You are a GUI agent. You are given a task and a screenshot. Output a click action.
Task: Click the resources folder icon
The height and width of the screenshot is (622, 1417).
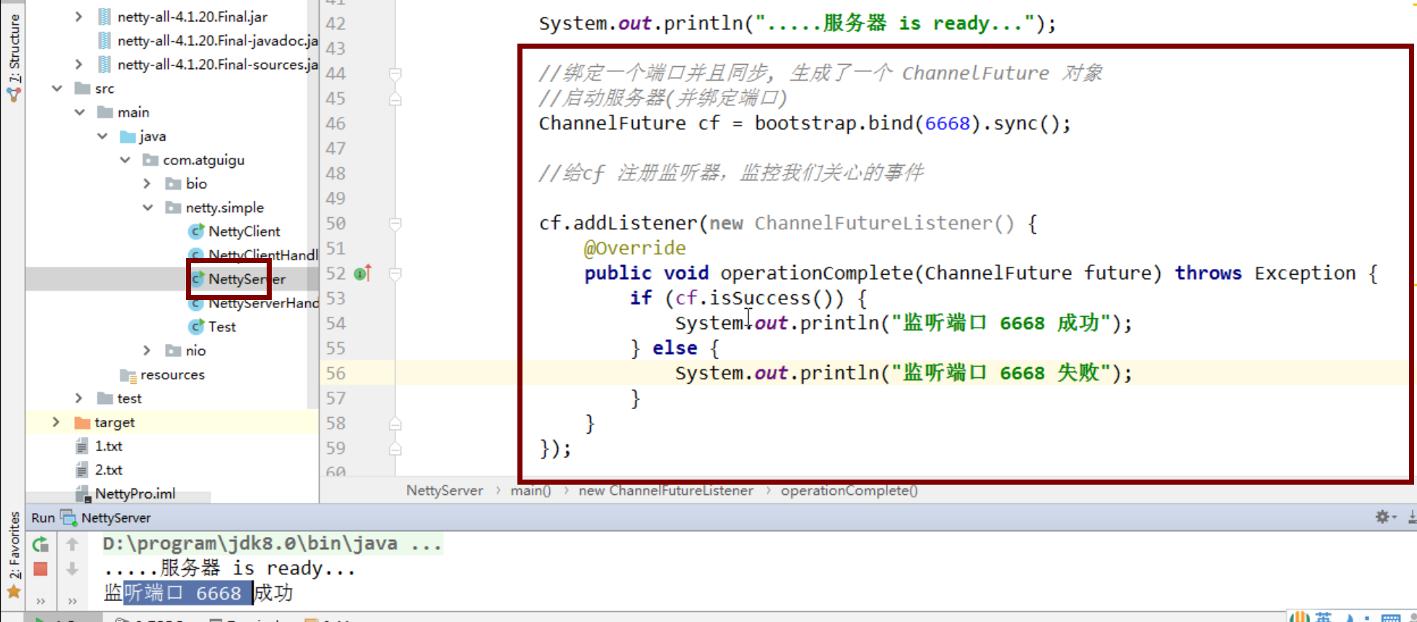[x=128, y=375]
